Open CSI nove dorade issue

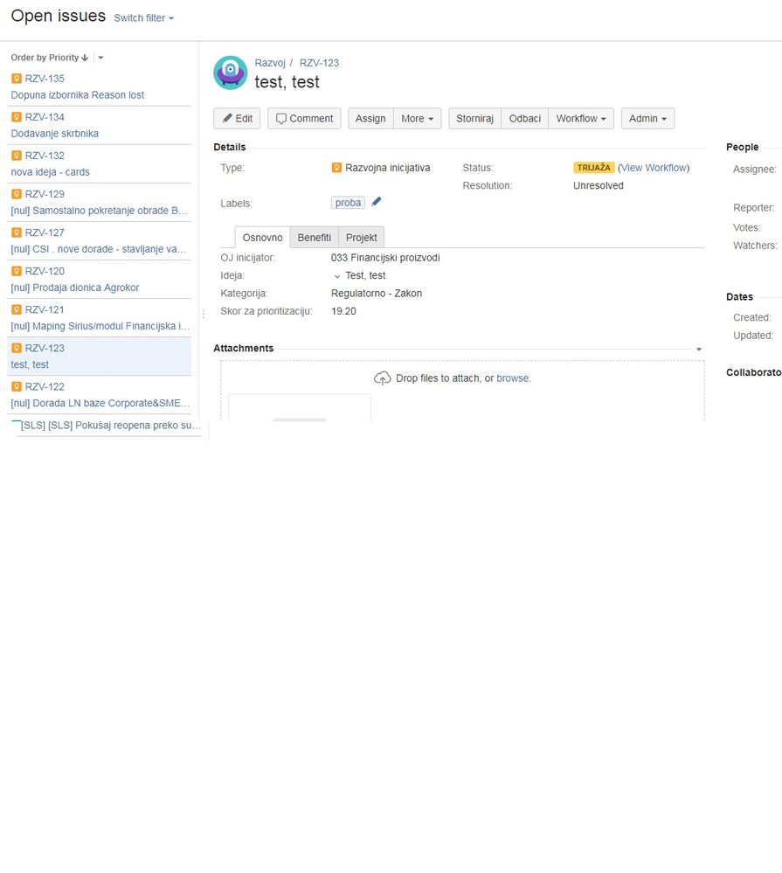coord(99,249)
